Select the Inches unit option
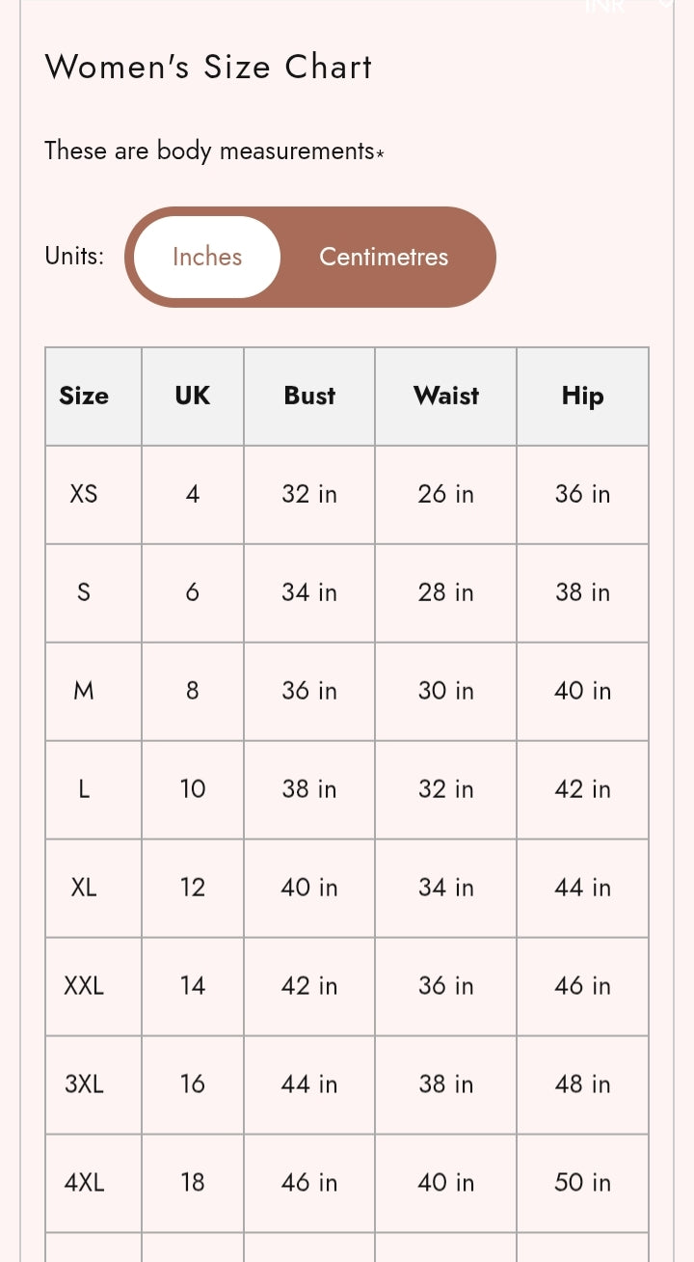 pos(207,257)
